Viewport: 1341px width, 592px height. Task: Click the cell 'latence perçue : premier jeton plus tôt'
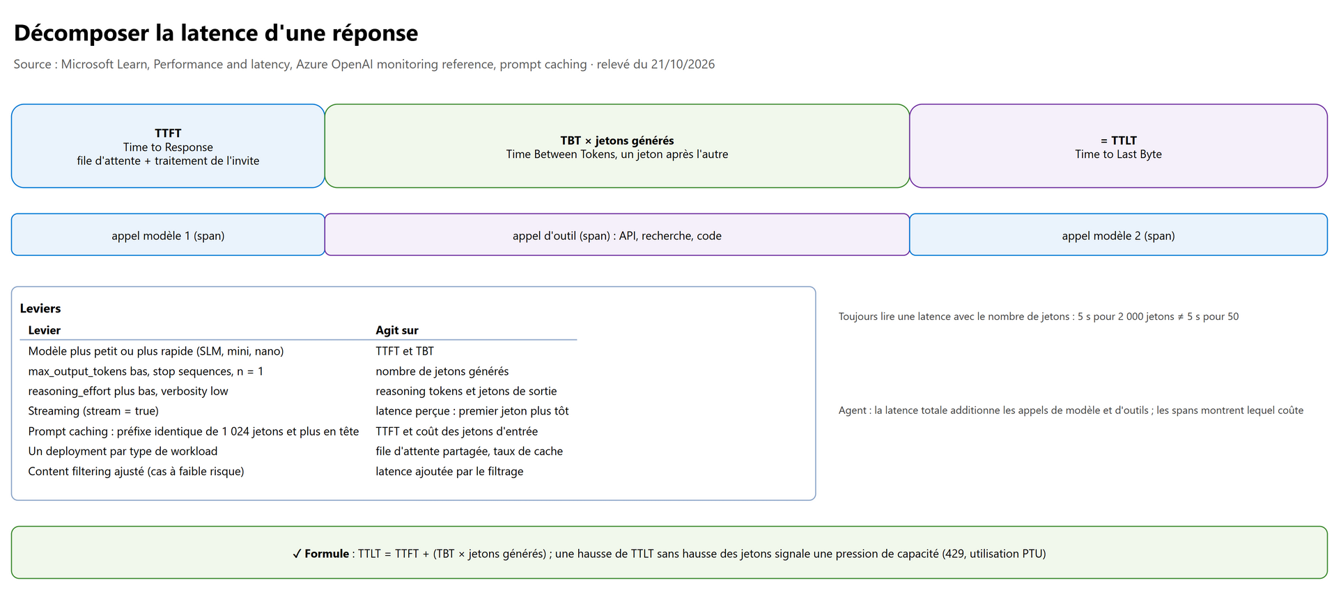[x=472, y=411]
